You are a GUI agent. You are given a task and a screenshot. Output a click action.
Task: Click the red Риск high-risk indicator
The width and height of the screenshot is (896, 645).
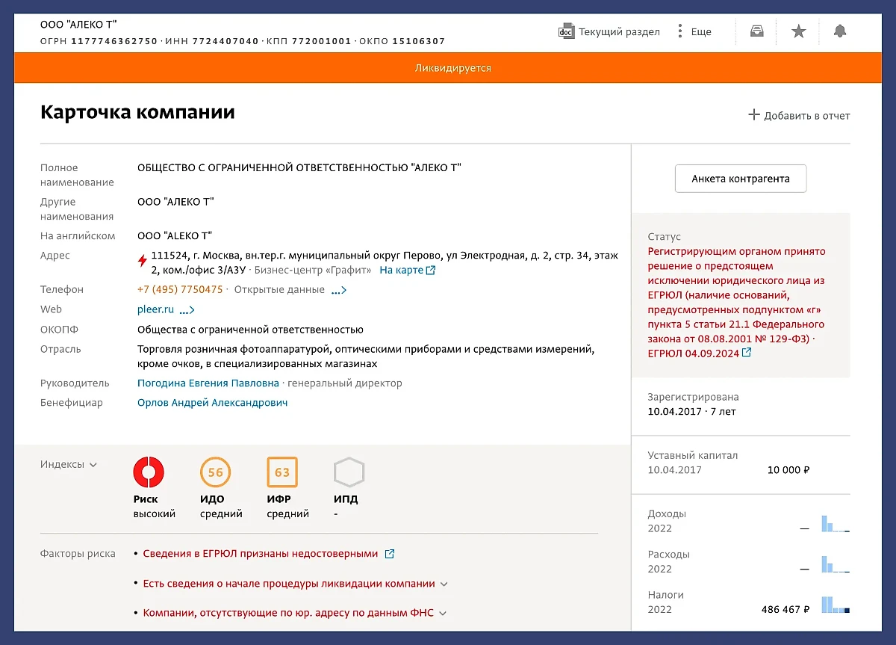pyautogui.click(x=147, y=472)
